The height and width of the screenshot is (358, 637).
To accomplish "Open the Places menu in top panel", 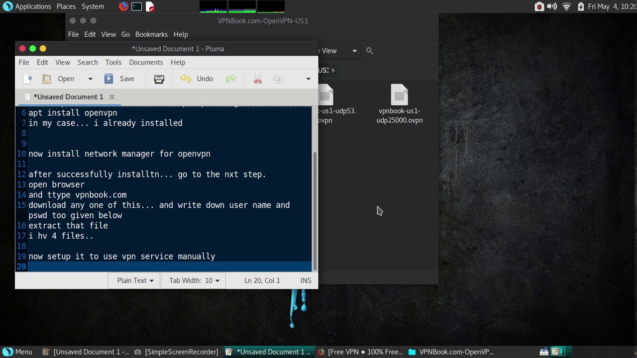I will pyautogui.click(x=66, y=6).
